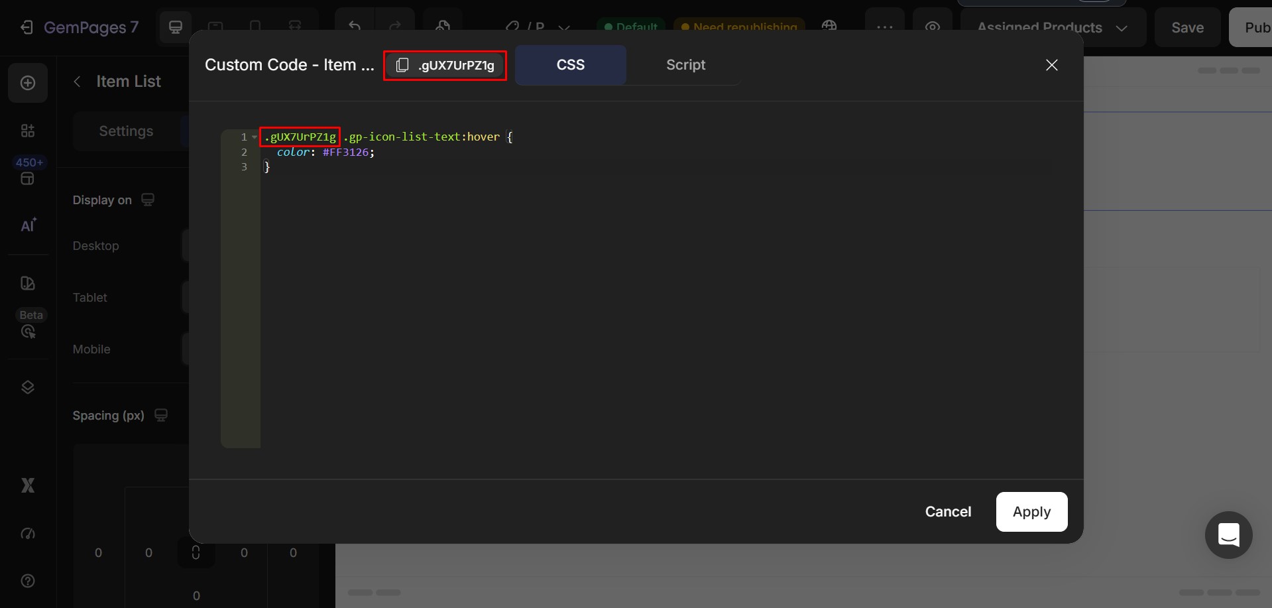The image size is (1272, 608).
Task: Click the empty area of the code editor
Action: coord(656,312)
